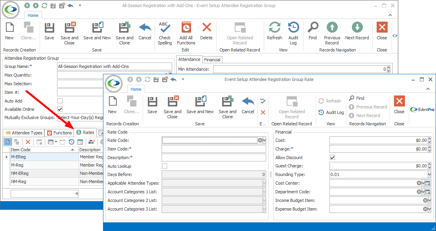Click small spell check icon in Group Rate ribbon
Viewport: 436px width, 231px height.
(263, 101)
